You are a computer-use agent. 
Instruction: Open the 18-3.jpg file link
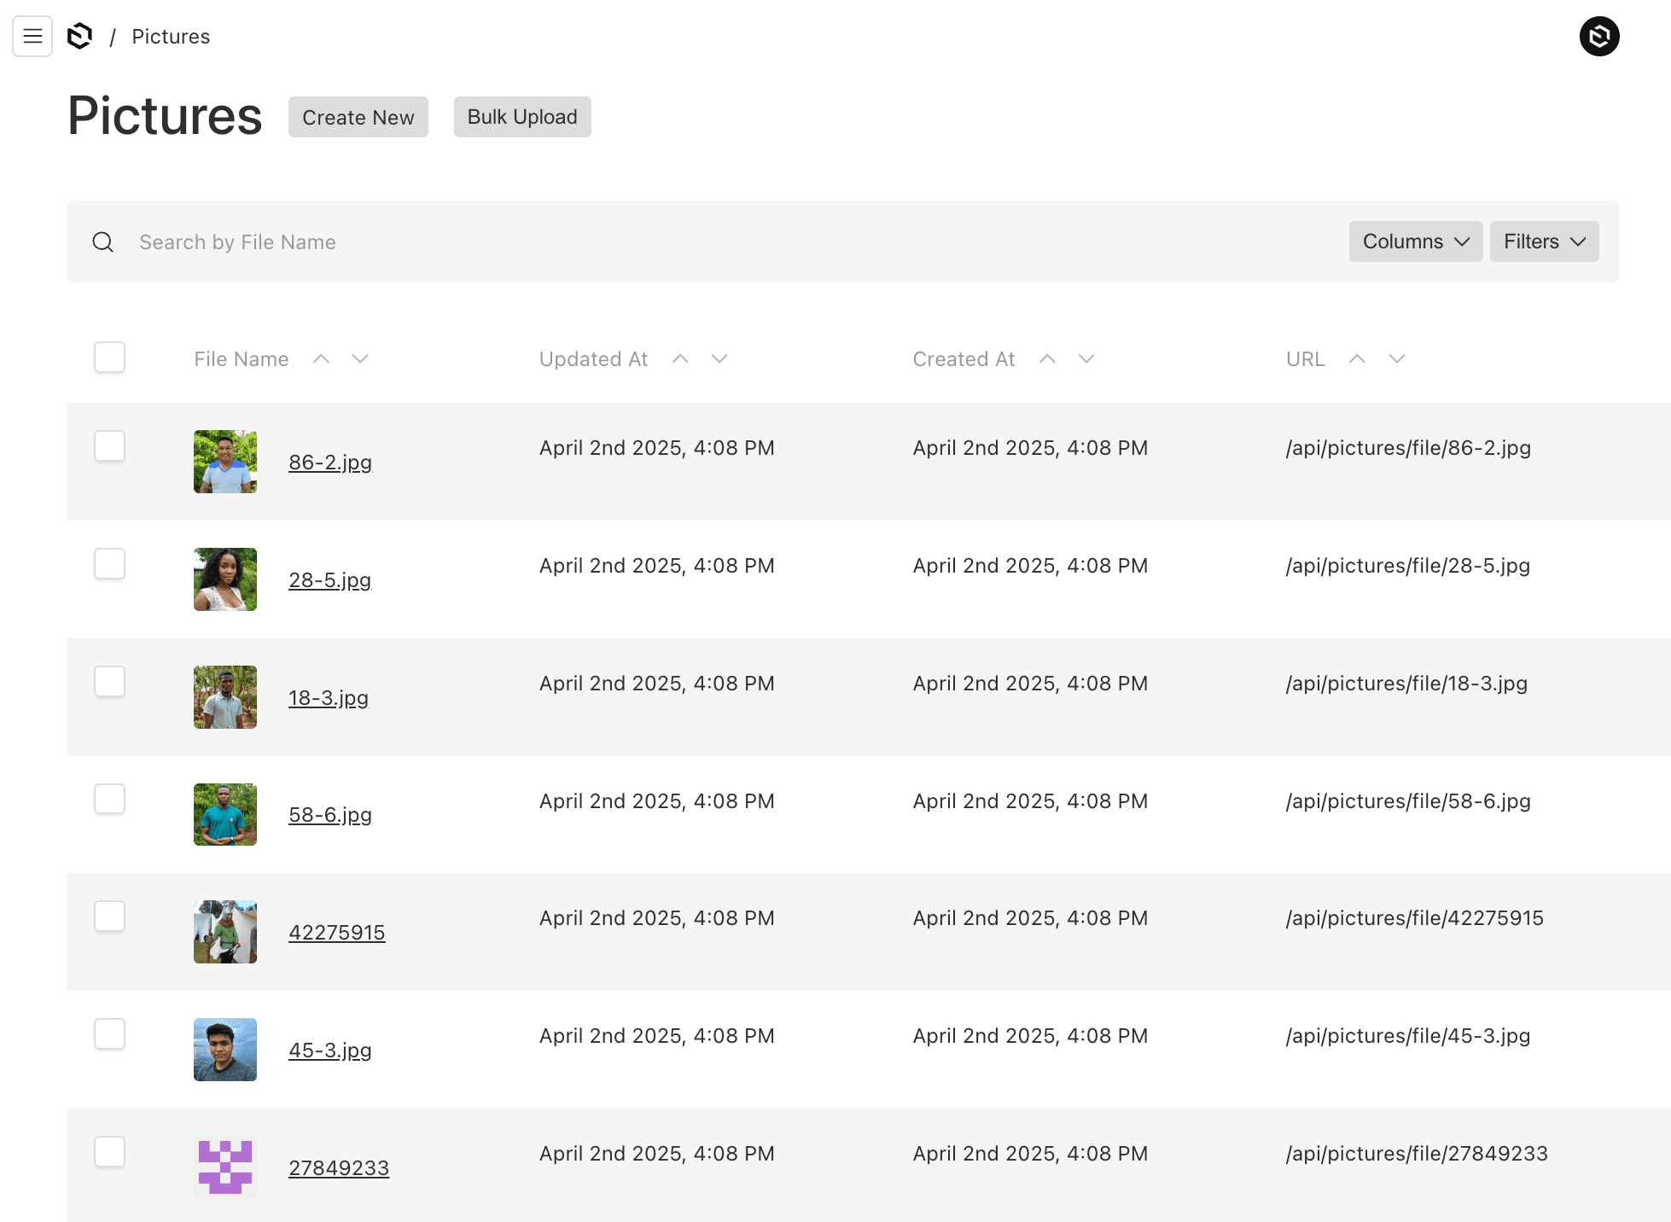tap(329, 698)
